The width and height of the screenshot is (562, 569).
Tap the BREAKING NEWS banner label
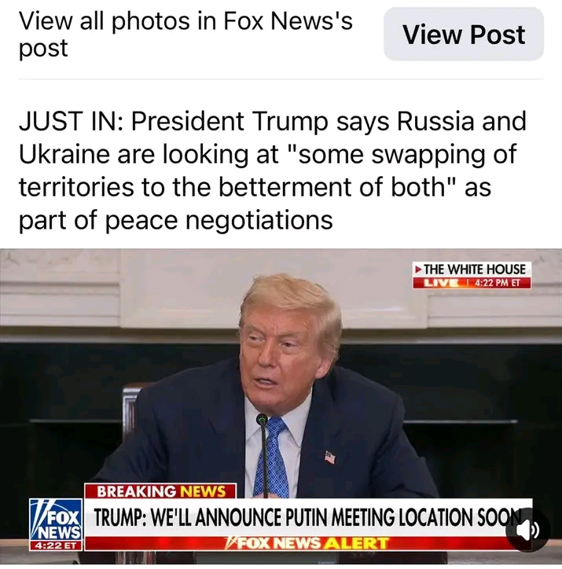160,491
